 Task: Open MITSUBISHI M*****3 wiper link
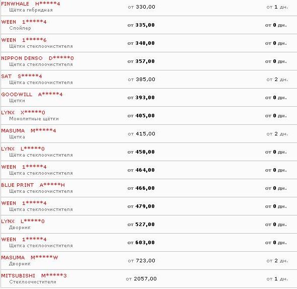34,276
